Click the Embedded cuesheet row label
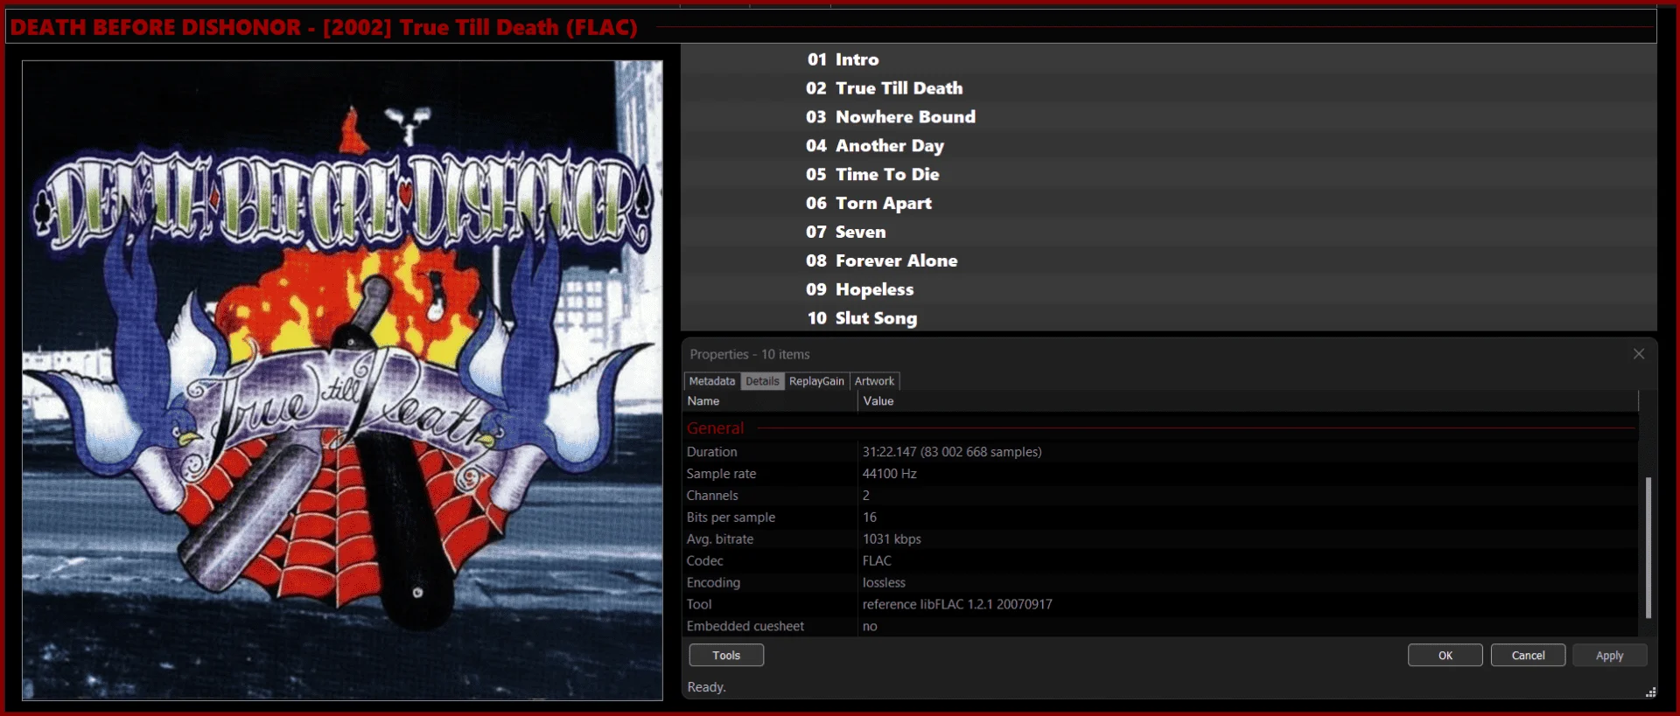The height and width of the screenshot is (716, 1680). 745,627
